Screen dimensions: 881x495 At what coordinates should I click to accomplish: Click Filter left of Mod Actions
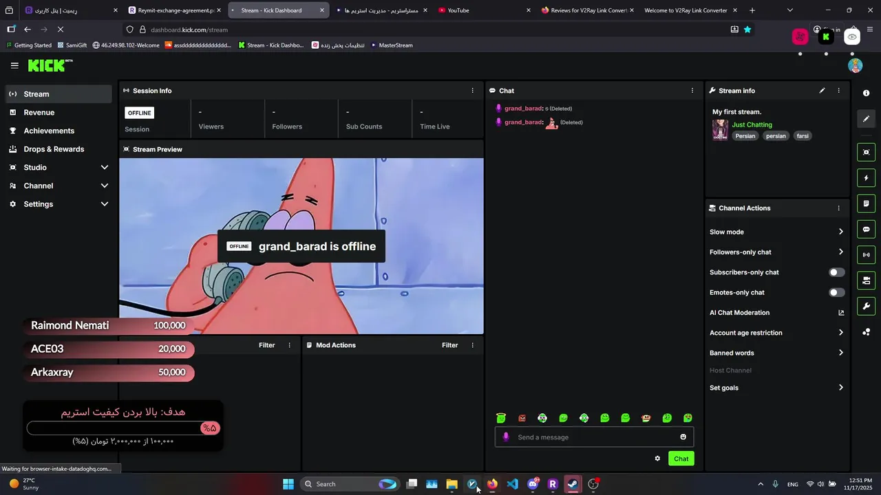tap(266, 345)
